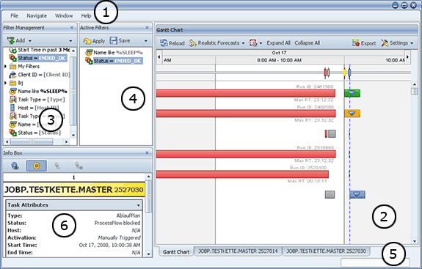This screenshot has width=422, height=269.
Task: Click the yellow marker in the overview strip
Action: point(344,73)
